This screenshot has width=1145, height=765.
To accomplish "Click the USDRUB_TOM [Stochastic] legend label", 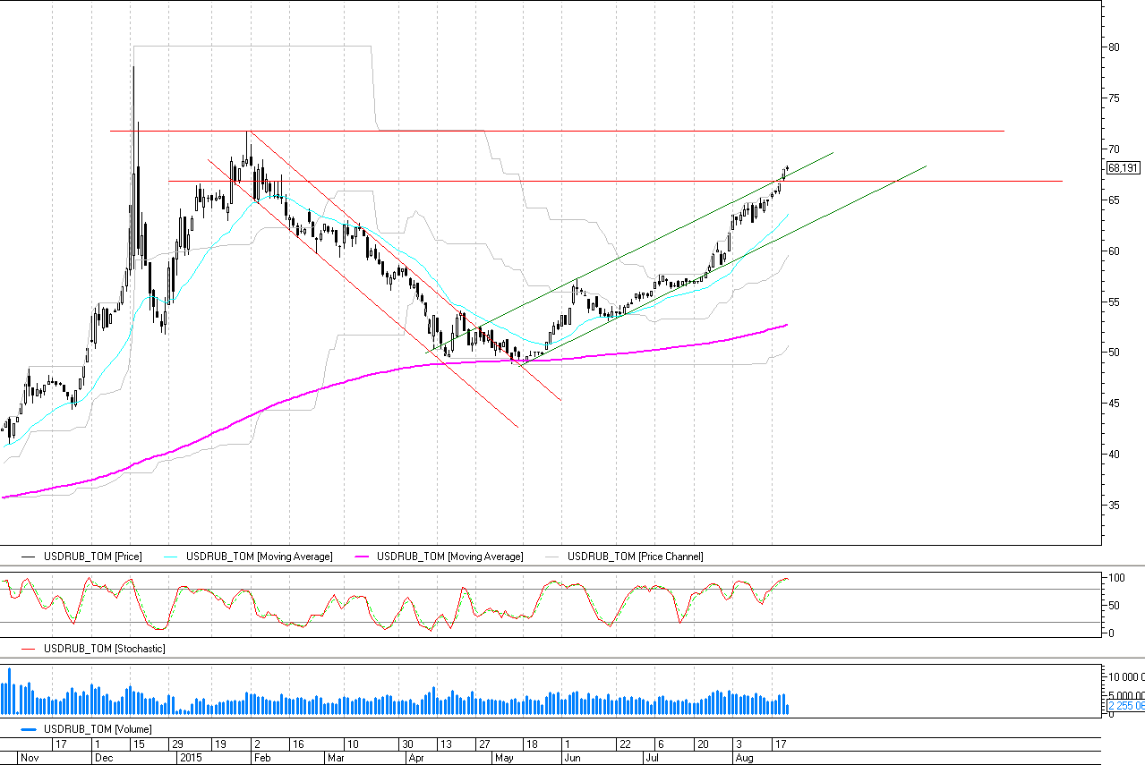I will click(105, 648).
